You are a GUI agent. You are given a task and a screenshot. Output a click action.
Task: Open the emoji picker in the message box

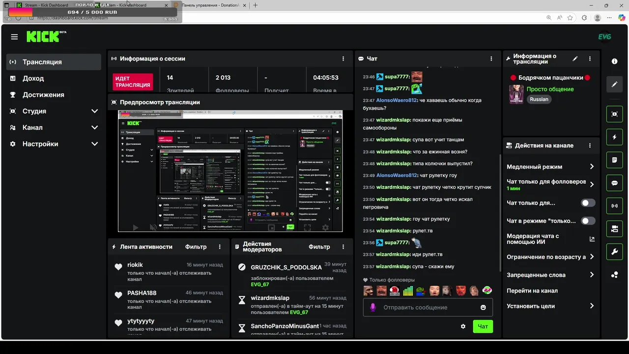pyautogui.click(x=483, y=307)
